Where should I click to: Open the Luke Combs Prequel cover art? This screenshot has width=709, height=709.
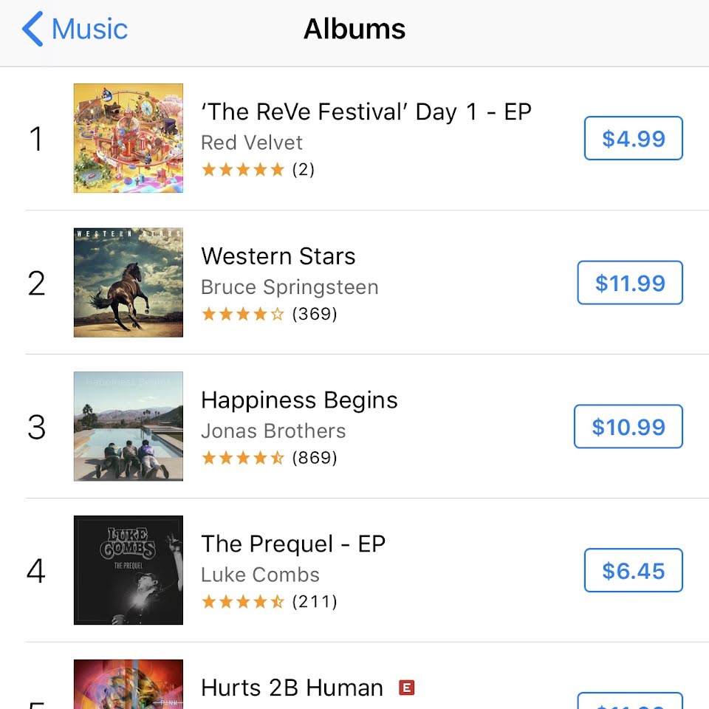[x=129, y=569]
